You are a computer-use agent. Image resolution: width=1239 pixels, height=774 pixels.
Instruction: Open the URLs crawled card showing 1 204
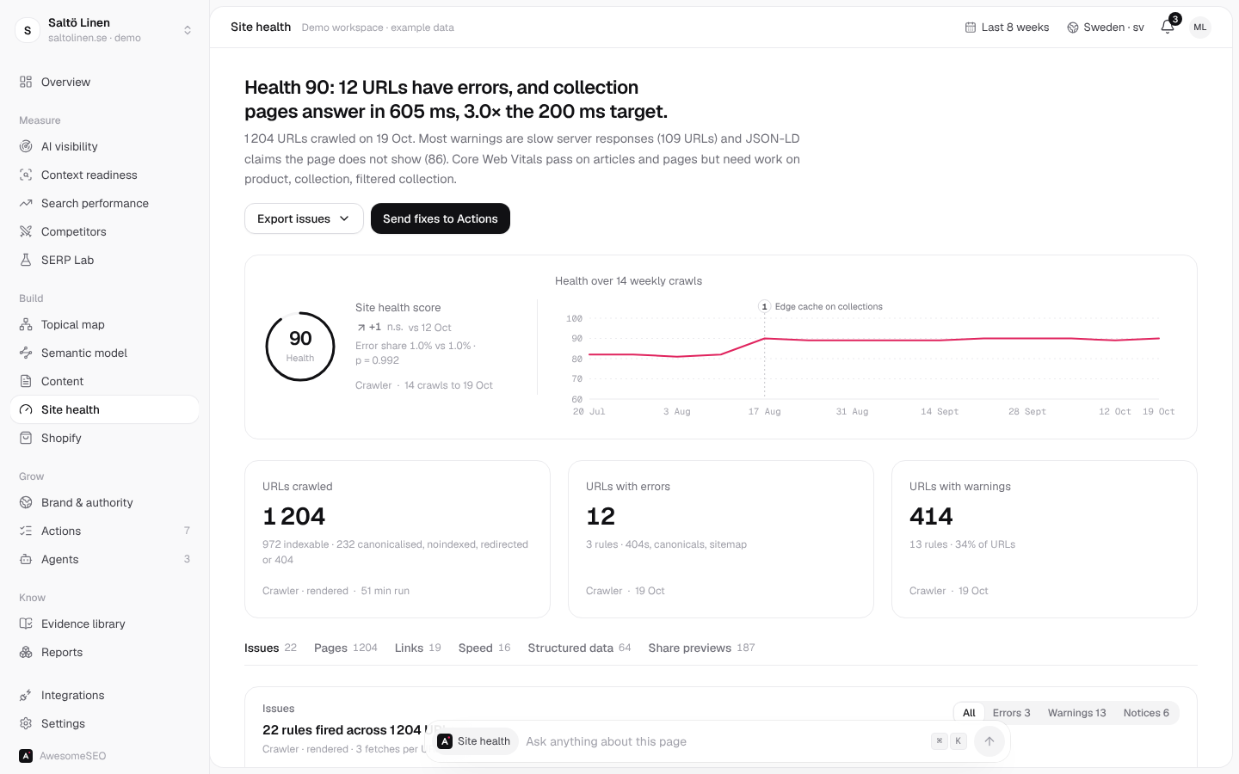coord(398,539)
